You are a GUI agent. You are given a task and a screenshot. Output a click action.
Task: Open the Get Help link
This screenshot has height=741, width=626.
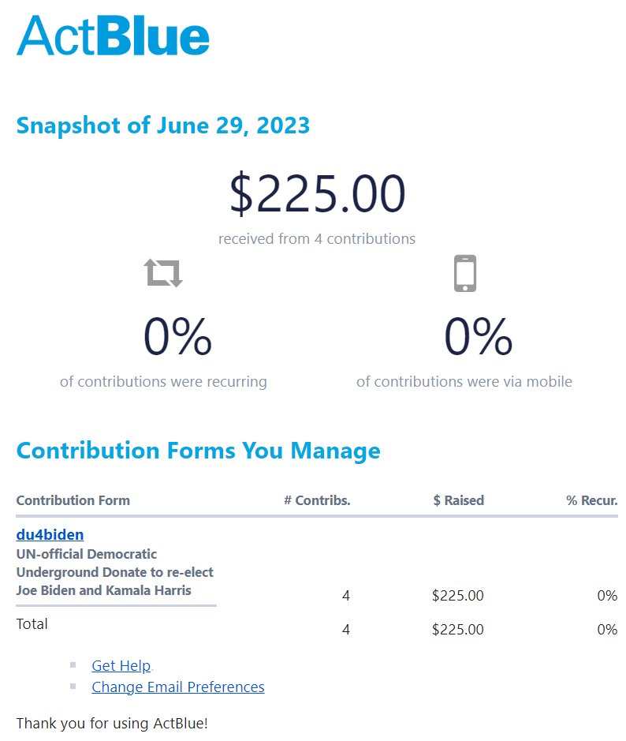click(x=121, y=665)
